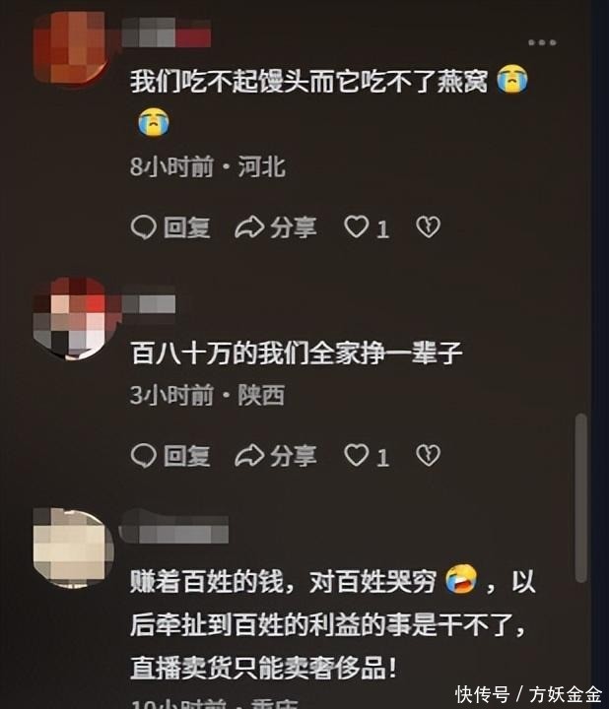Reply to the Hebei user's comment
The height and width of the screenshot is (709, 609).
[170, 227]
